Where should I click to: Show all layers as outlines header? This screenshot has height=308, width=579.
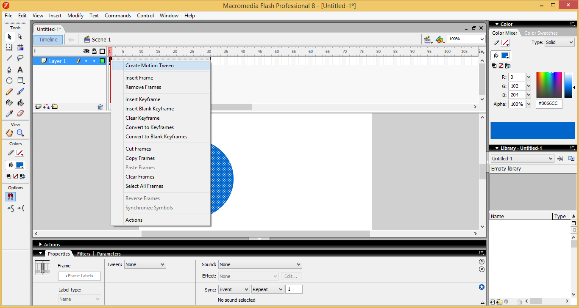click(102, 51)
